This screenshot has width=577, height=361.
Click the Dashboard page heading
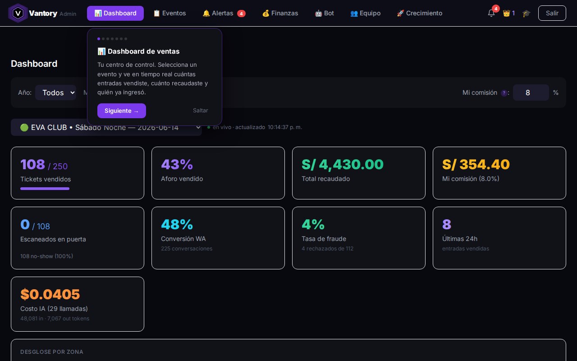coord(34,64)
